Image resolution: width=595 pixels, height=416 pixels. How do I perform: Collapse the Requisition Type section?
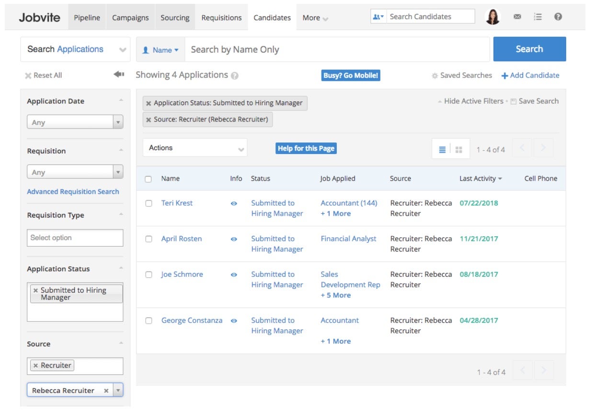tap(121, 214)
